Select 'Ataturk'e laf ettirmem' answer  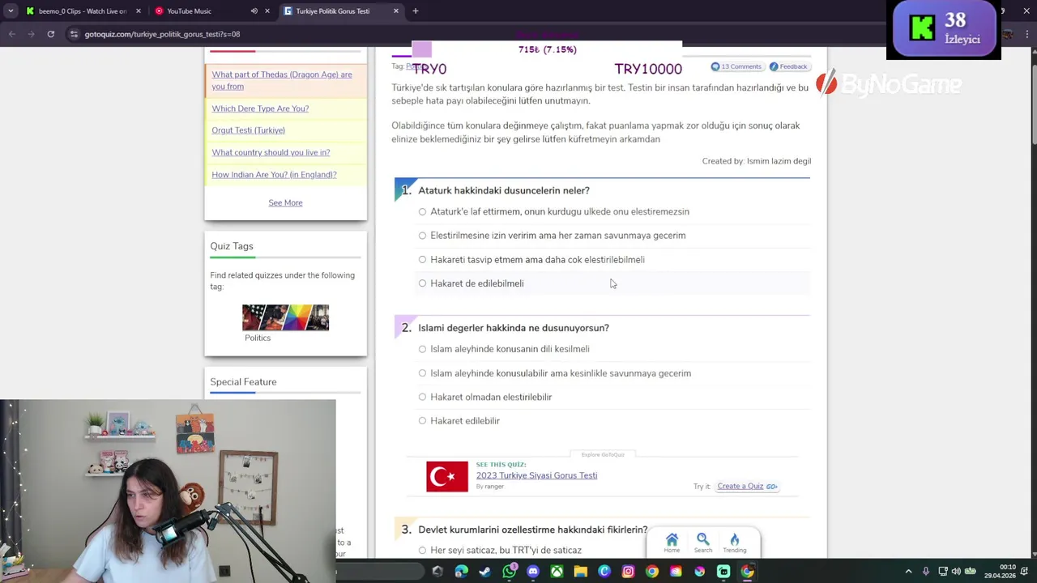pos(422,211)
